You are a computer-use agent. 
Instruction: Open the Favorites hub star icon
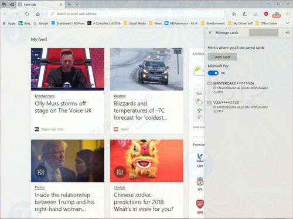(234, 14)
